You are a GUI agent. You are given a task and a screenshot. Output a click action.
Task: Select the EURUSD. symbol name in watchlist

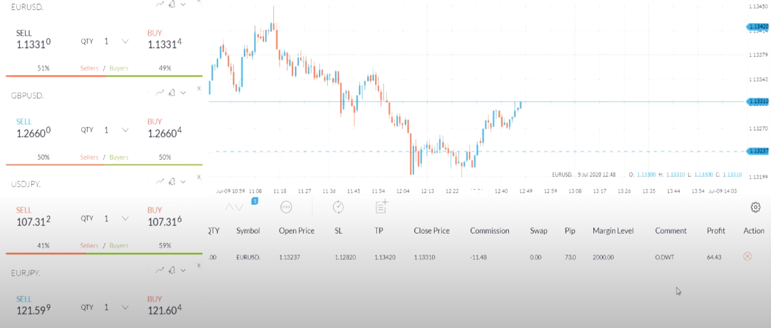click(x=28, y=7)
